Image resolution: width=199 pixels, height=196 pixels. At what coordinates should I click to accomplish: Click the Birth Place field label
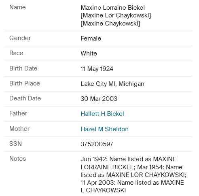[x=25, y=83]
